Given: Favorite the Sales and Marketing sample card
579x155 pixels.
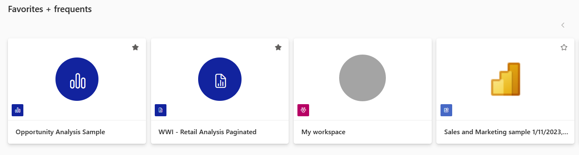Looking at the screenshot, I should [564, 47].
